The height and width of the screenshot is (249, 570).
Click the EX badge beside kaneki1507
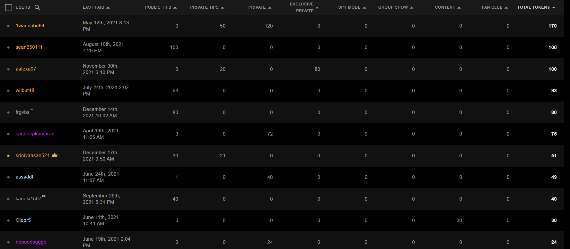[44, 196]
